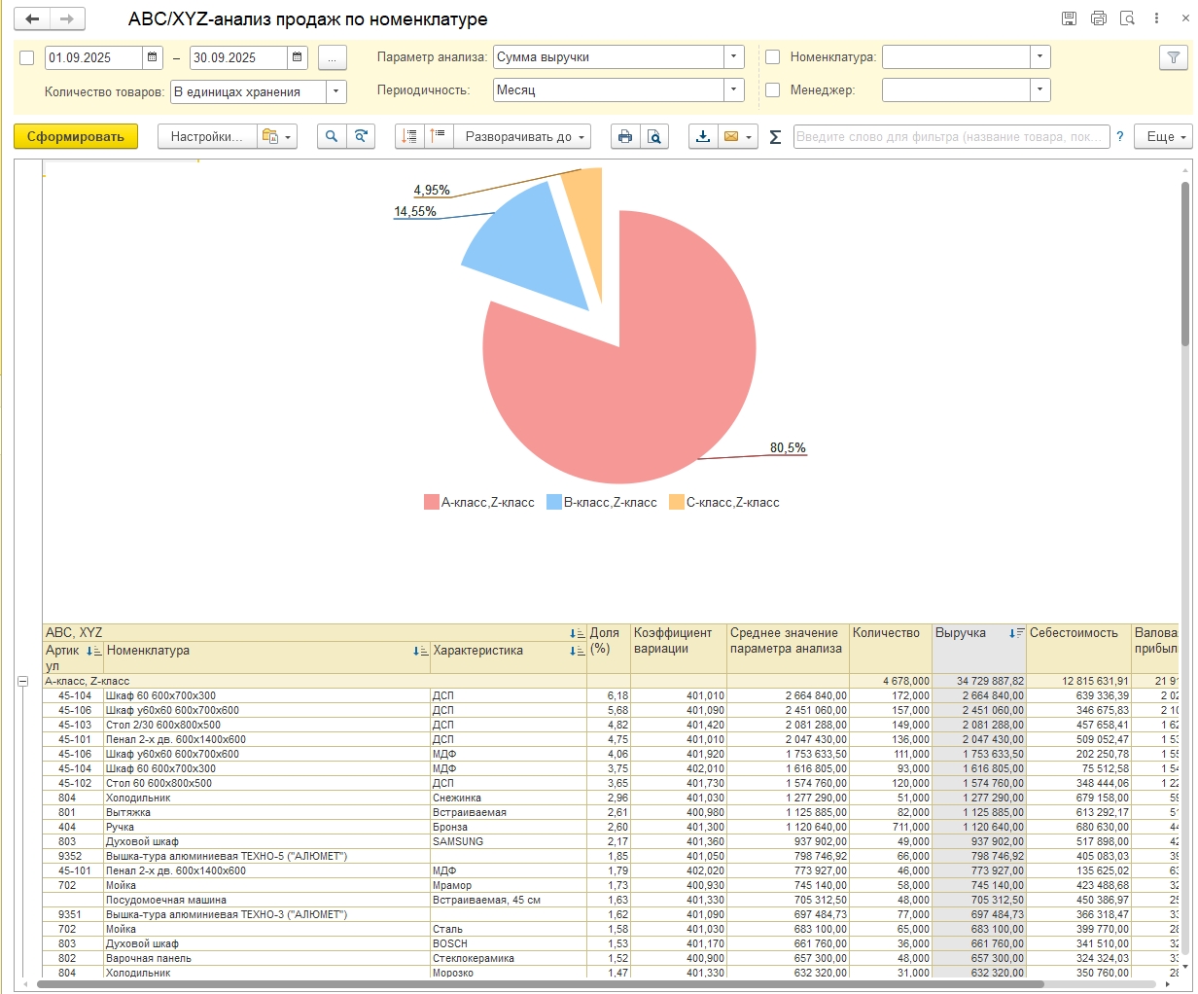Click the question mark help icon
This screenshot has width=1198, height=994.
coord(1120,137)
